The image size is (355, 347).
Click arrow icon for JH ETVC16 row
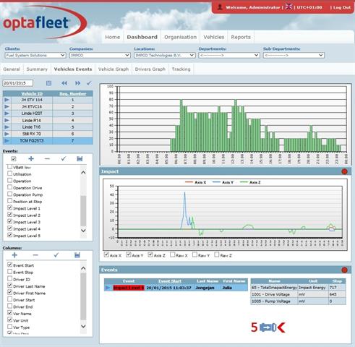7,106
